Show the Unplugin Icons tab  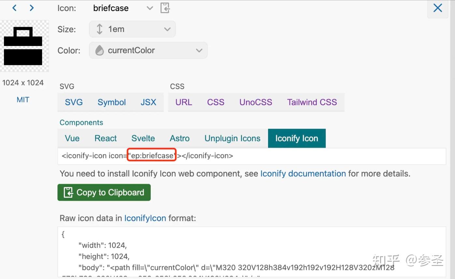(x=232, y=138)
